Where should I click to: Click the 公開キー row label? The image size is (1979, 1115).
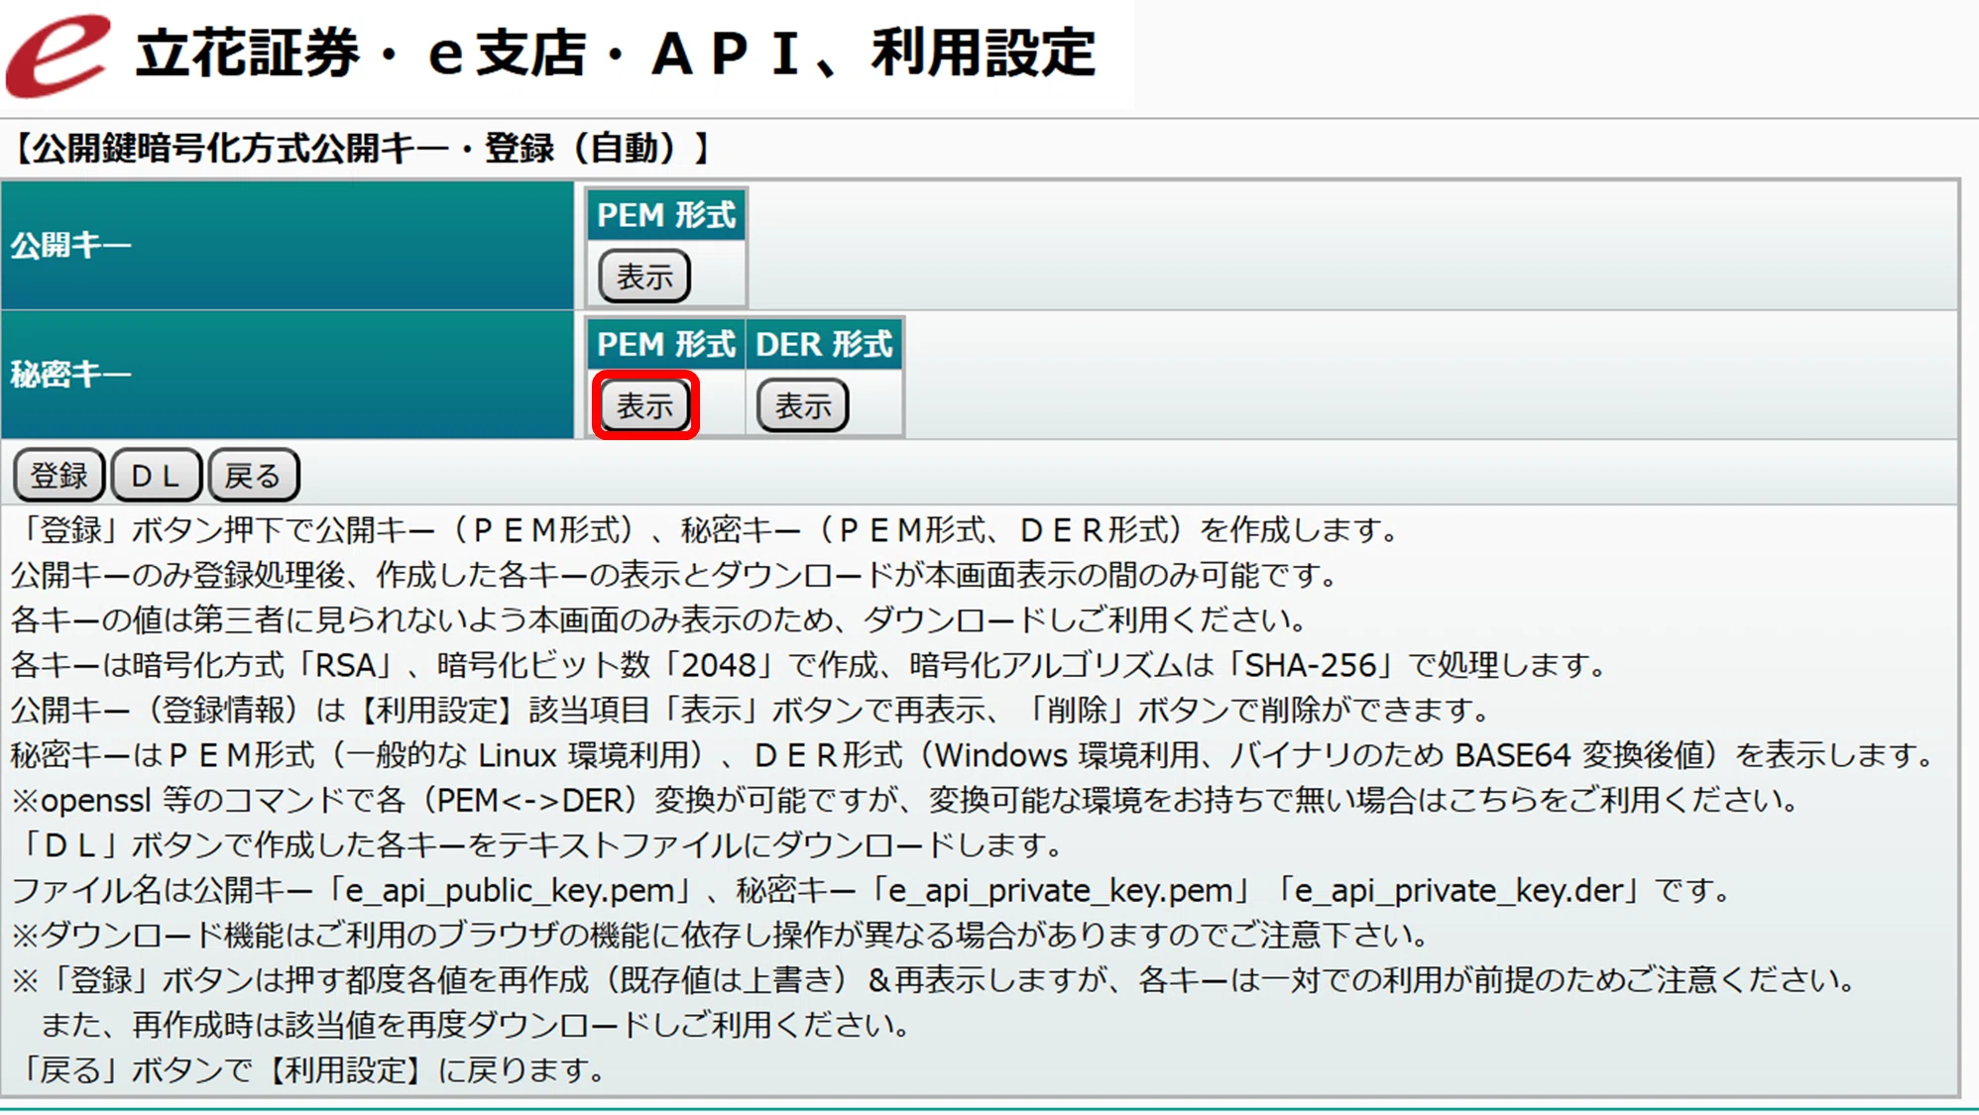71,245
